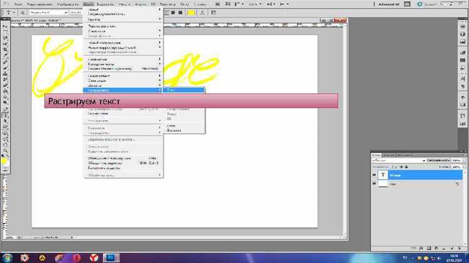Image resolution: width=469 pixels, height=263 pixels.
Task: Click the add layer style fx icon
Action: pos(421,248)
